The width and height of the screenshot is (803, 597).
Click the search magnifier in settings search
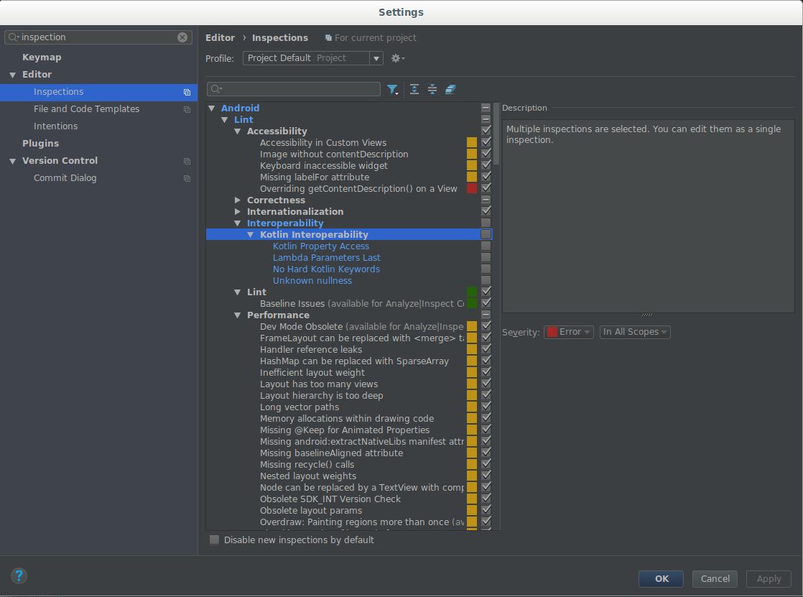click(14, 37)
